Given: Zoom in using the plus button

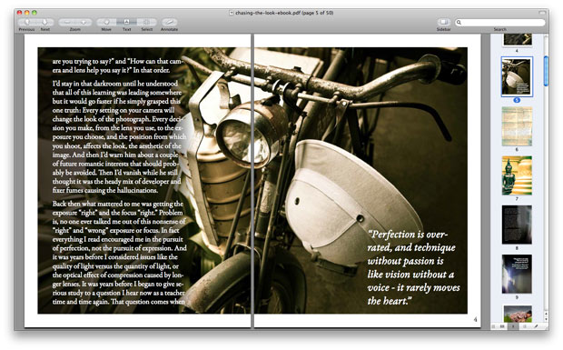Looking at the screenshot, I should pyautogui.click(x=84, y=23).
